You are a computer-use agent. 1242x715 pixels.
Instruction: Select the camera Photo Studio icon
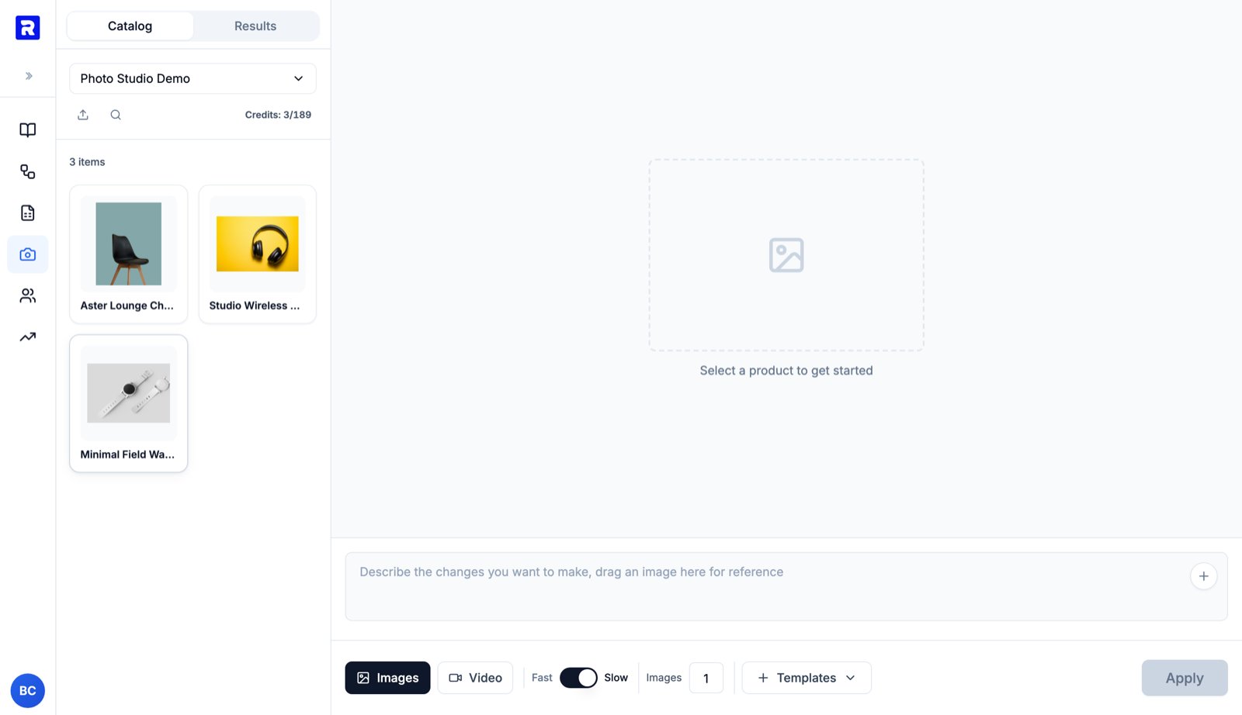(x=28, y=254)
